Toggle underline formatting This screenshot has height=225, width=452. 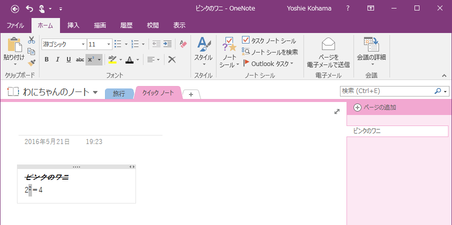pos(68,59)
